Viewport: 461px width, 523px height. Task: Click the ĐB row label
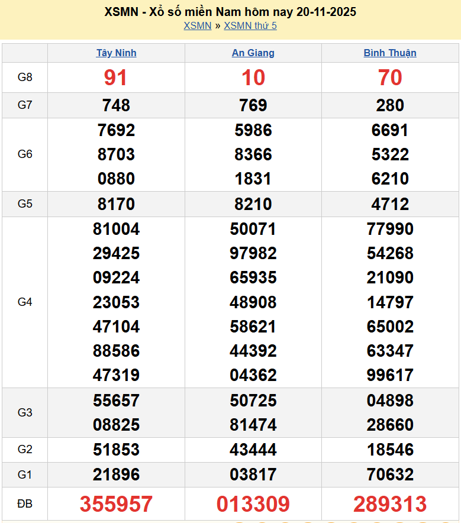coord(25,504)
